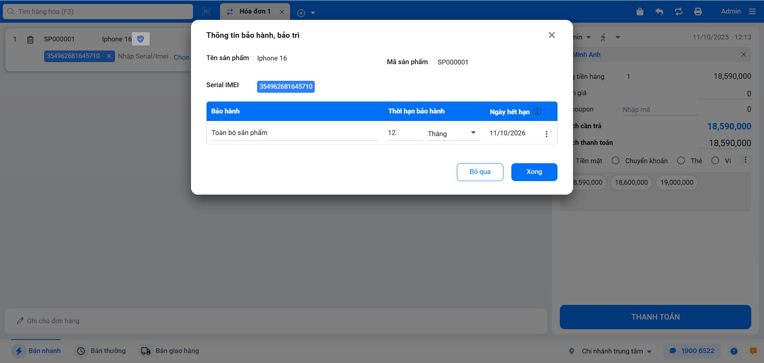Screen dimensions: 764x363
Task: Open the Admin account menu
Action: coord(731,12)
